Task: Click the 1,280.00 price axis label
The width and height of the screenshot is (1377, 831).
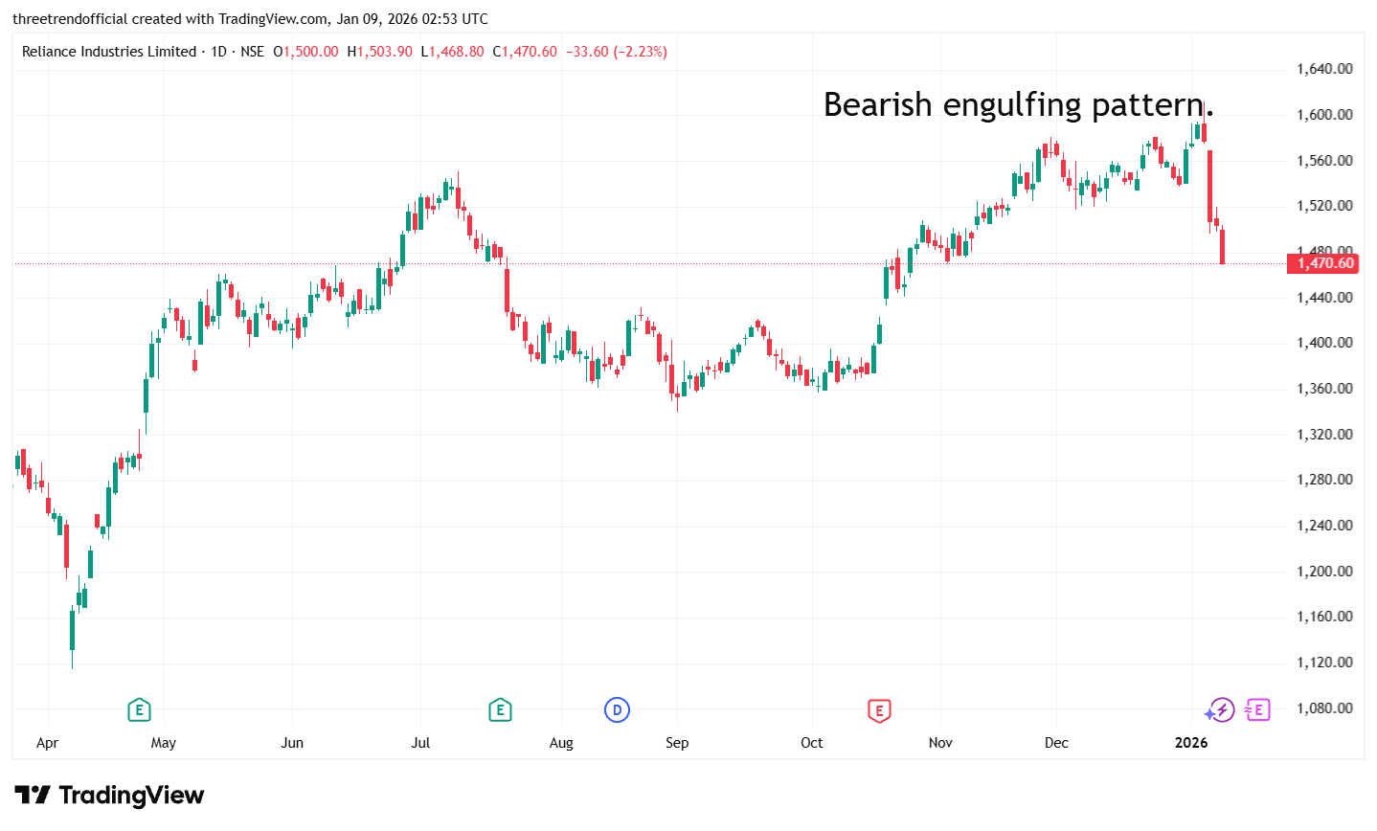Action: [1324, 480]
